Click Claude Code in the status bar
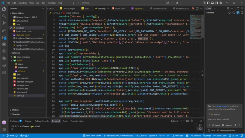This screenshot has height=138, width=245. pyautogui.click(x=220, y=136)
